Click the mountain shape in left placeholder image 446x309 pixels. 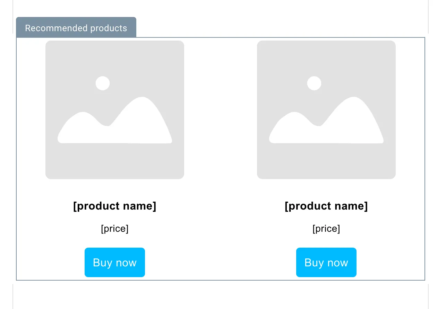coord(115,120)
